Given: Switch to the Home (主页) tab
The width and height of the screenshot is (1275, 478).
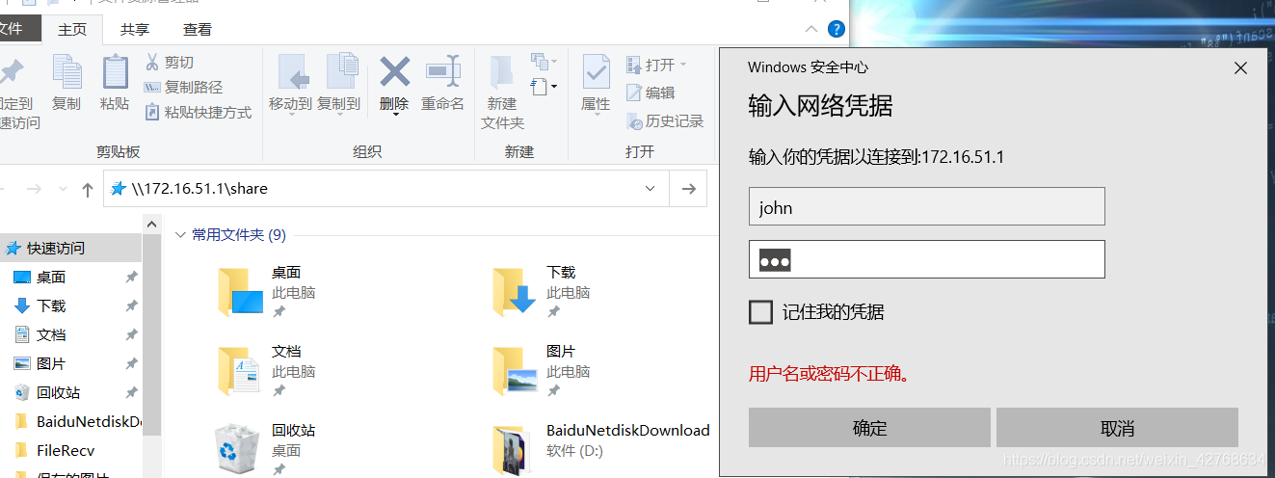Looking at the screenshot, I should pyautogui.click(x=72, y=30).
